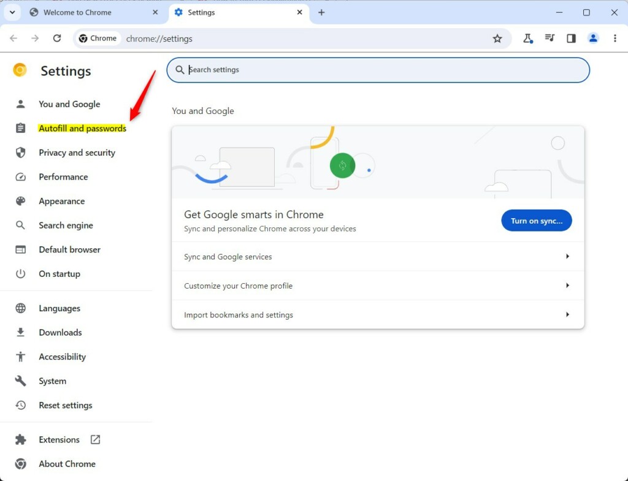The width and height of the screenshot is (628, 481).
Task: Select the Privacy and security shield icon
Action: coord(20,153)
